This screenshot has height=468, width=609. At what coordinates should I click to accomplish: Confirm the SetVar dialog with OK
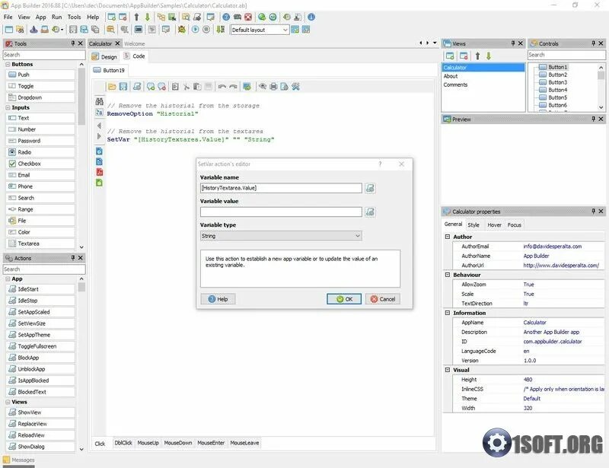[x=344, y=299]
